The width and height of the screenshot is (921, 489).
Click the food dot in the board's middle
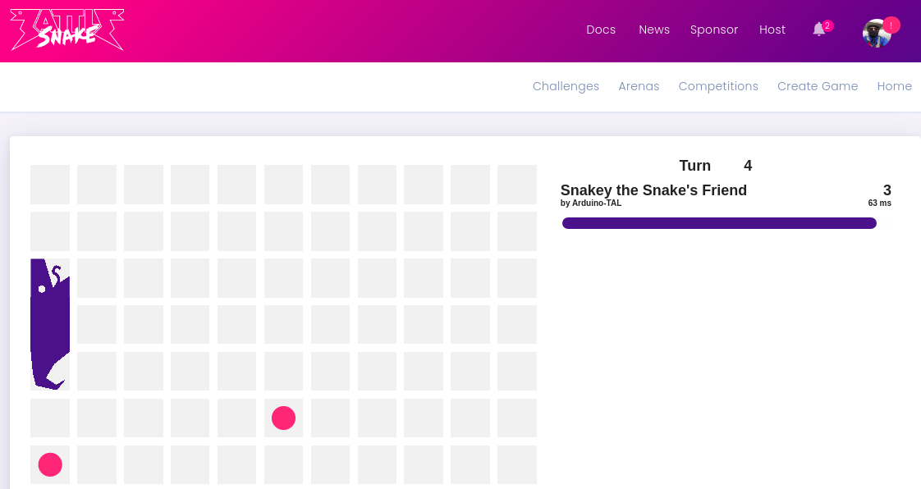[284, 418]
